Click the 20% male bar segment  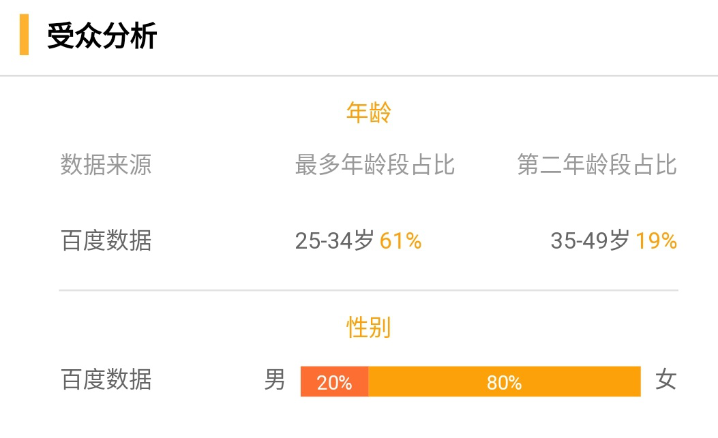[335, 381]
